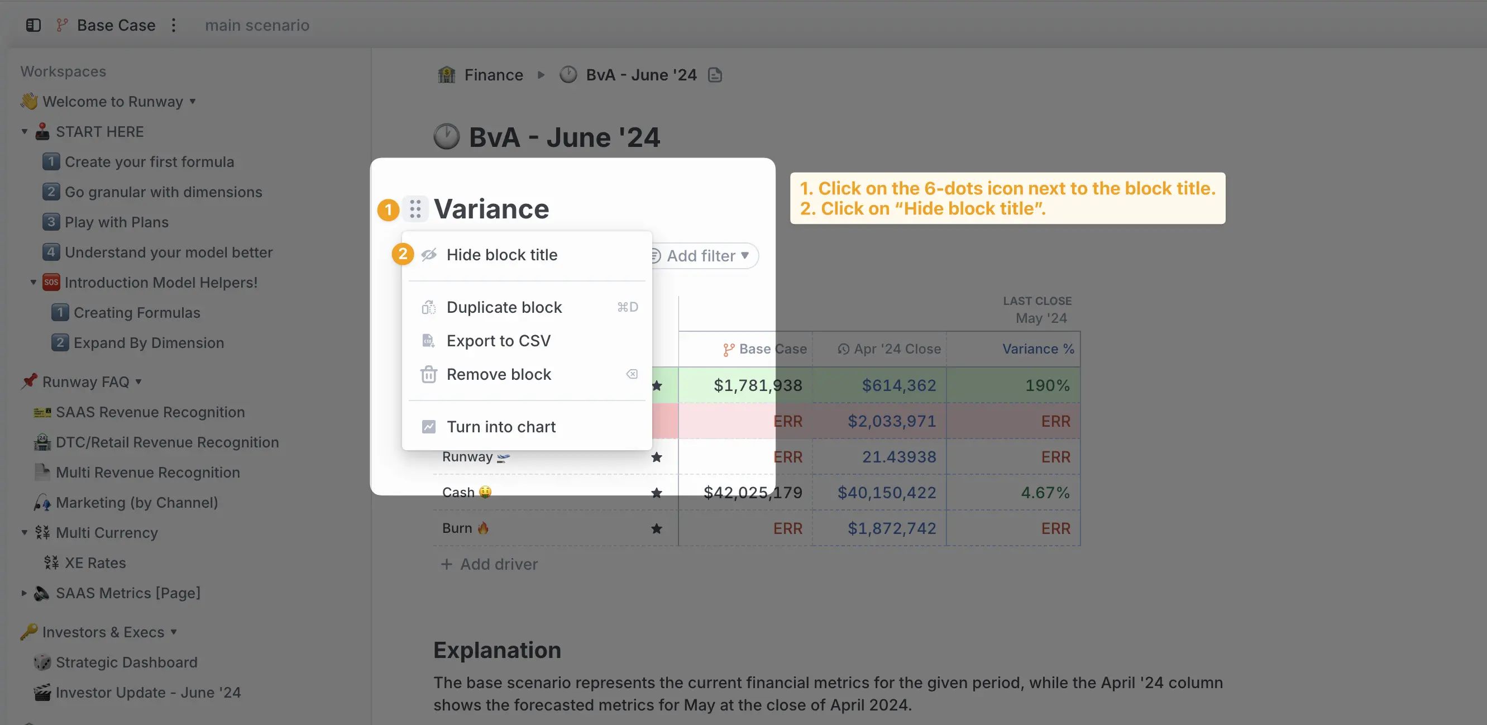The image size is (1487, 725).
Task: Click the Add driver button
Action: 489,564
